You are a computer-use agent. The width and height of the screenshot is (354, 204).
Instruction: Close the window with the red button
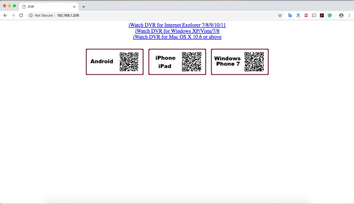5,6
